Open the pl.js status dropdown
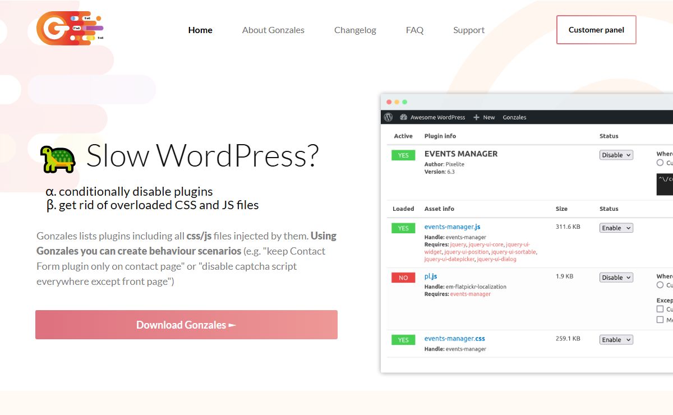This screenshot has height=415, width=673. click(616, 278)
